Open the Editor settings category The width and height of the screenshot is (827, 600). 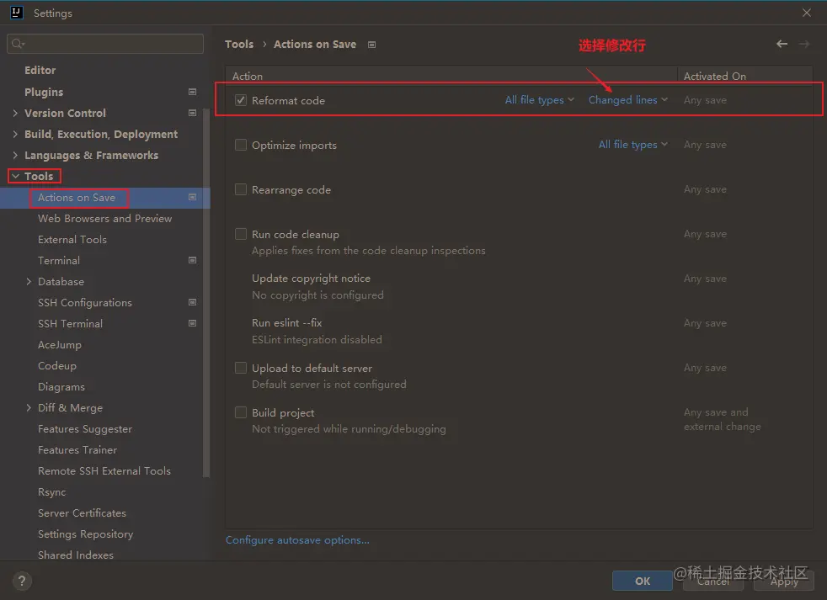coord(40,70)
